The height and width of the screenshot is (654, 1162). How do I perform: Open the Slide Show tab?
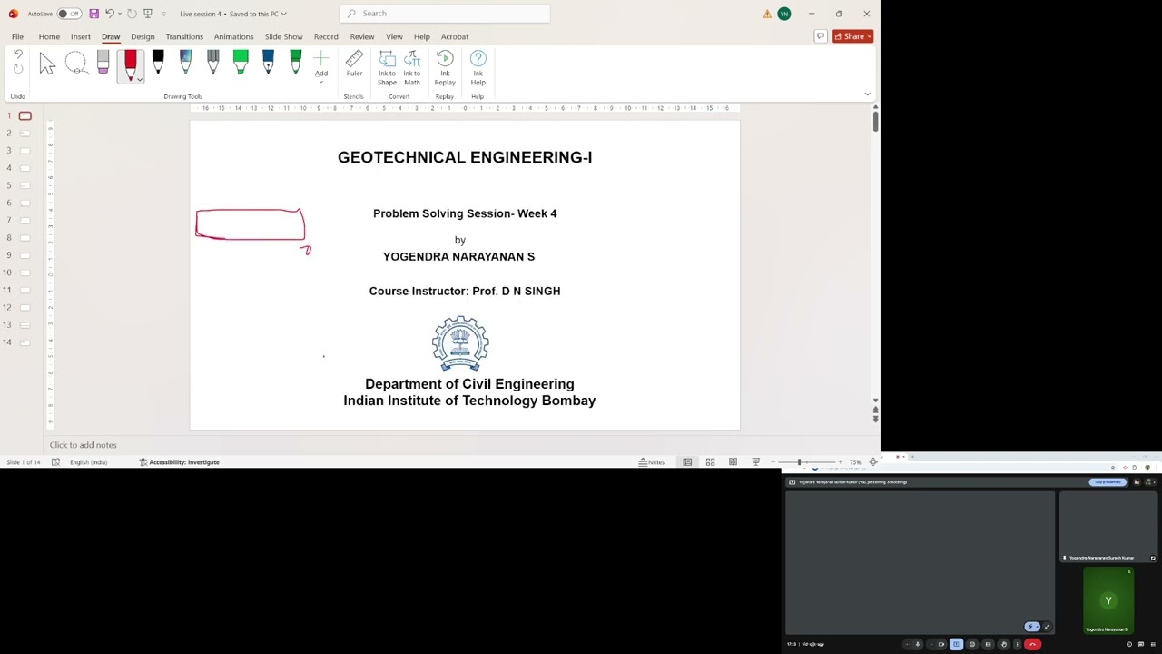pos(283,36)
